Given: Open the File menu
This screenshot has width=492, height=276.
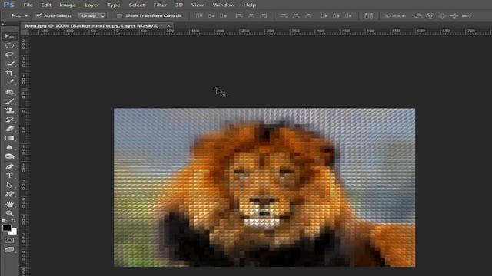Looking at the screenshot, I should (28, 5).
